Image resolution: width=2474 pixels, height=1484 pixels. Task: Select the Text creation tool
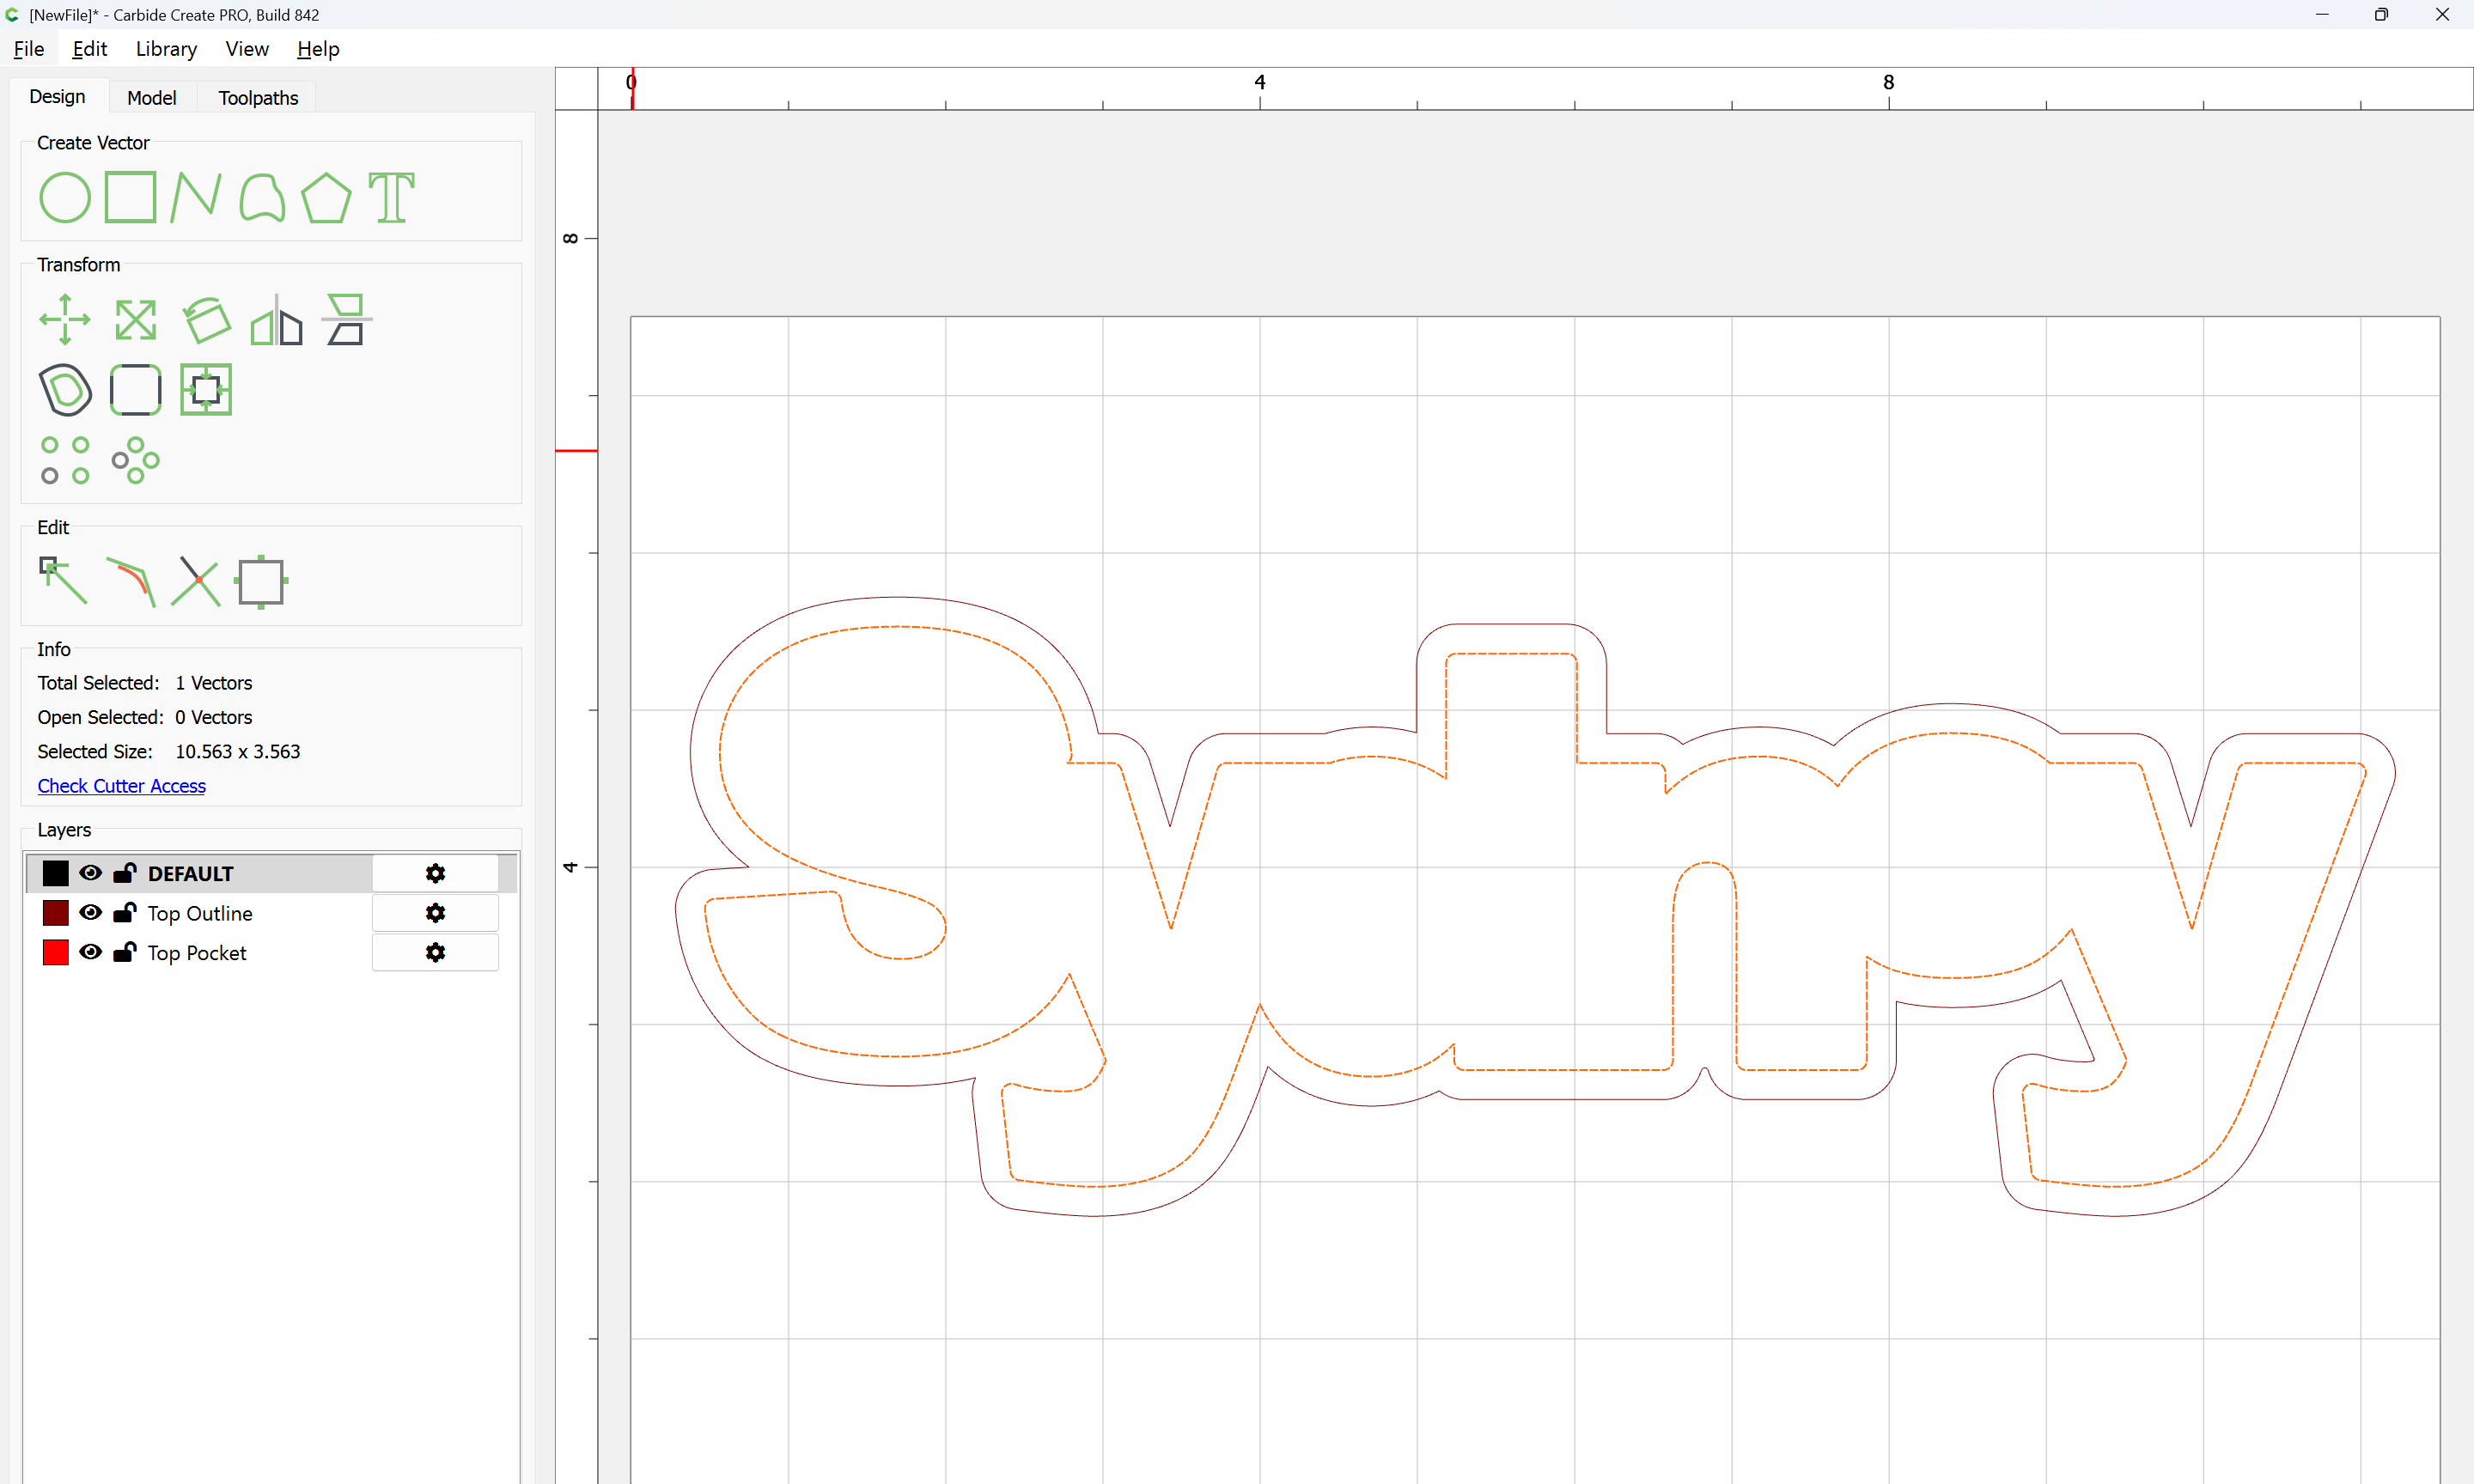[x=391, y=197]
